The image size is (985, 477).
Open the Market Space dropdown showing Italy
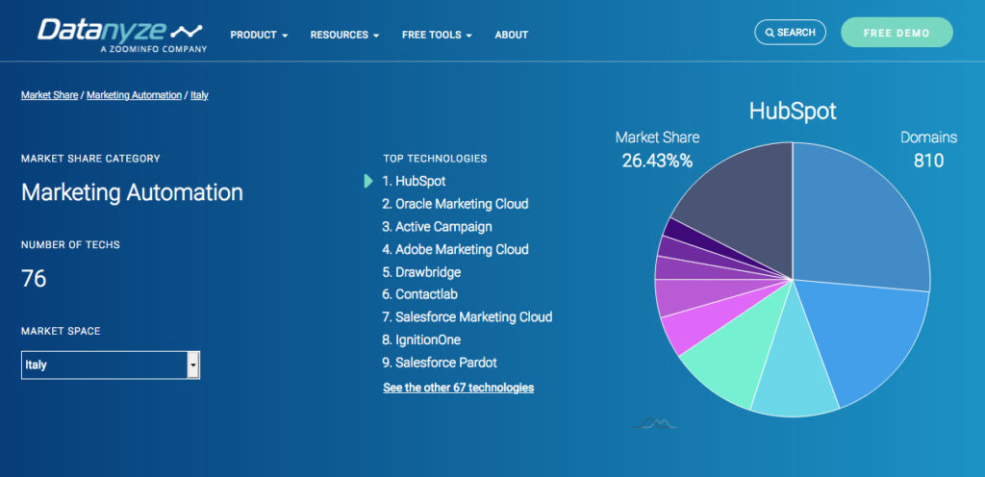[111, 364]
